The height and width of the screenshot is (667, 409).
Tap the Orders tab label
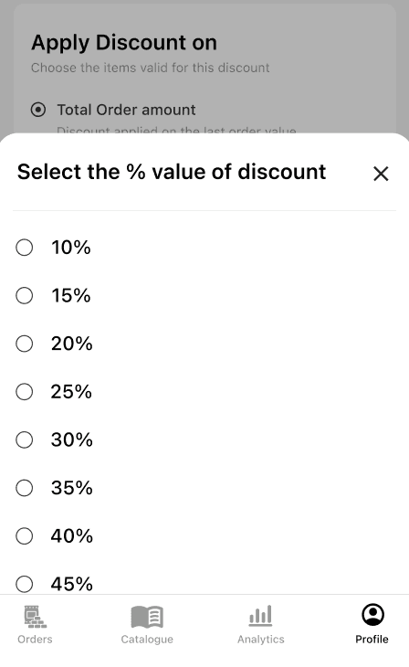pyautogui.click(x=35, y=639)
